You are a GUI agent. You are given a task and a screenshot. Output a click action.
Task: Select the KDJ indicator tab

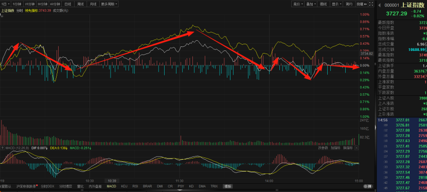[124, 186]
